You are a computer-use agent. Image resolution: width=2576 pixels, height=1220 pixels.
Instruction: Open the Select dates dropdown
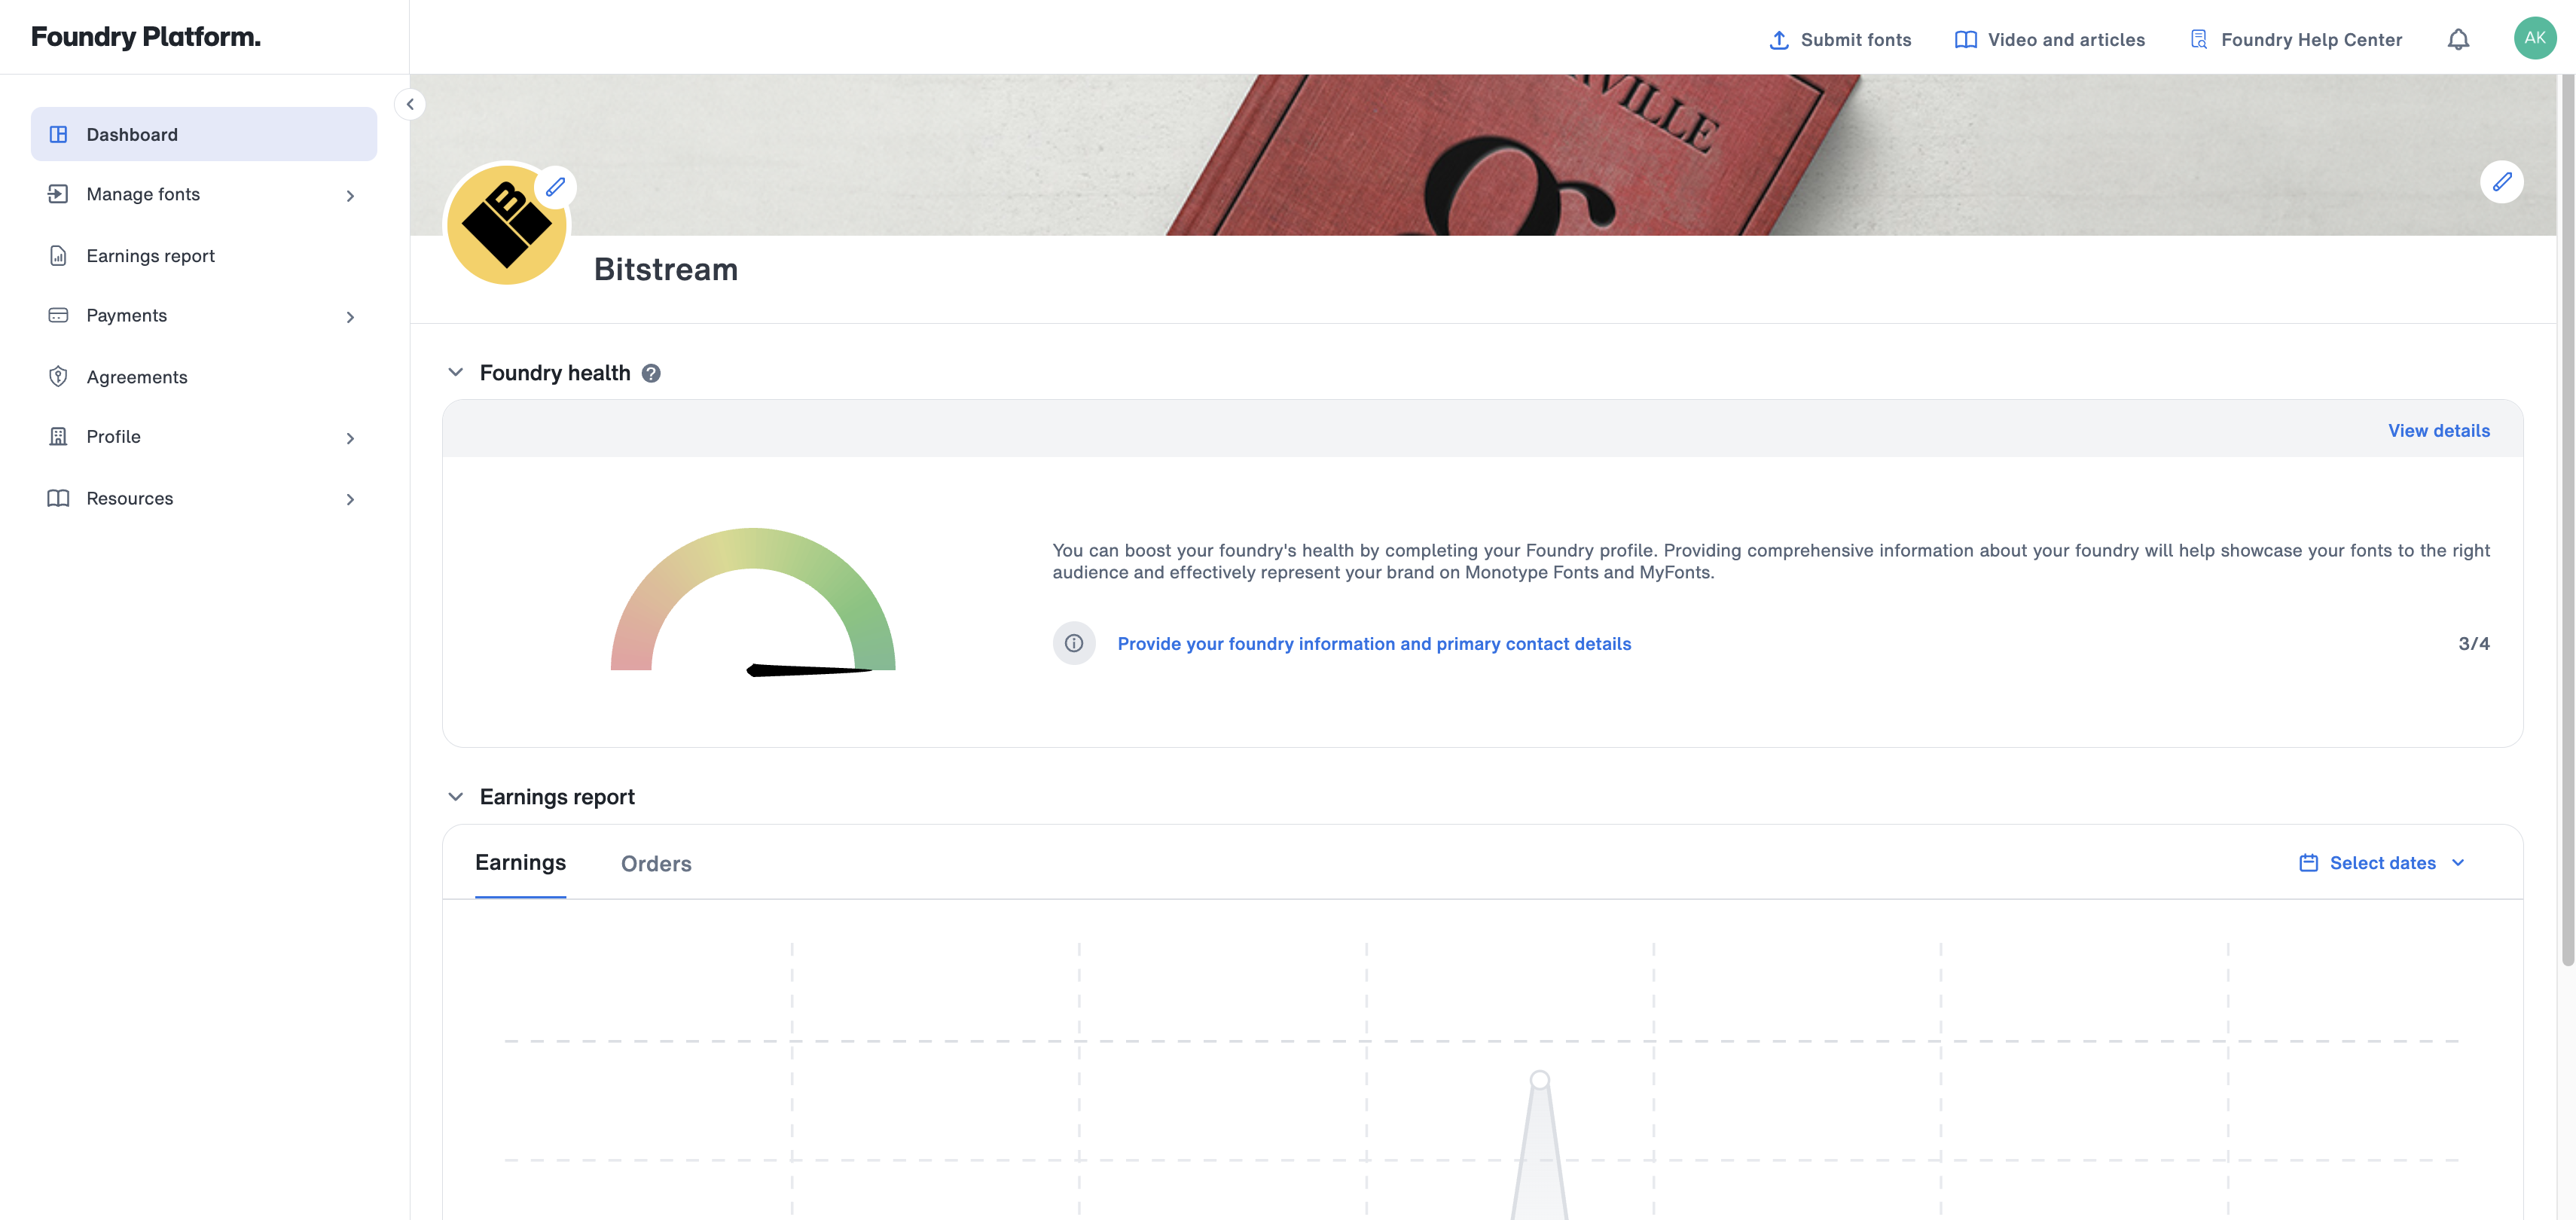tap(2382, 863)
